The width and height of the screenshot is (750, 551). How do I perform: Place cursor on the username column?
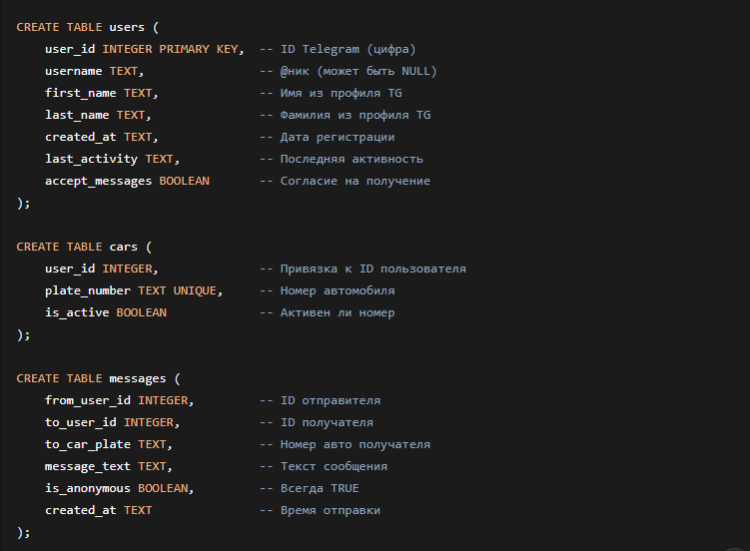coord(73,71)
